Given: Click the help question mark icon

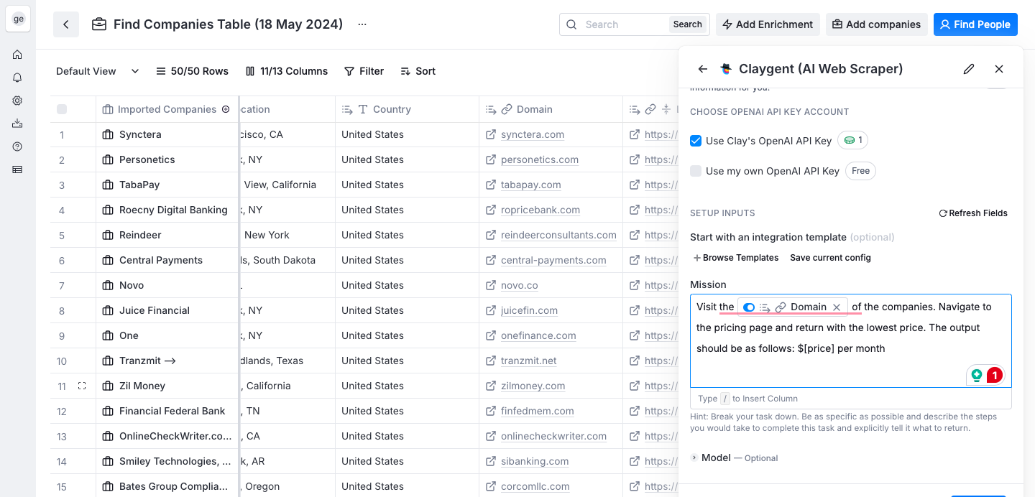Looking at the screenshot, I should click(17, 147).
